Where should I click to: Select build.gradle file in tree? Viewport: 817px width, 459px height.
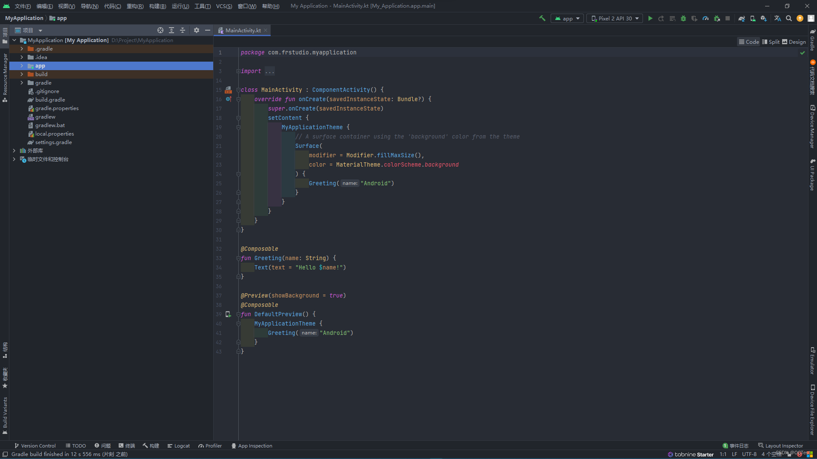click(50, 100)
